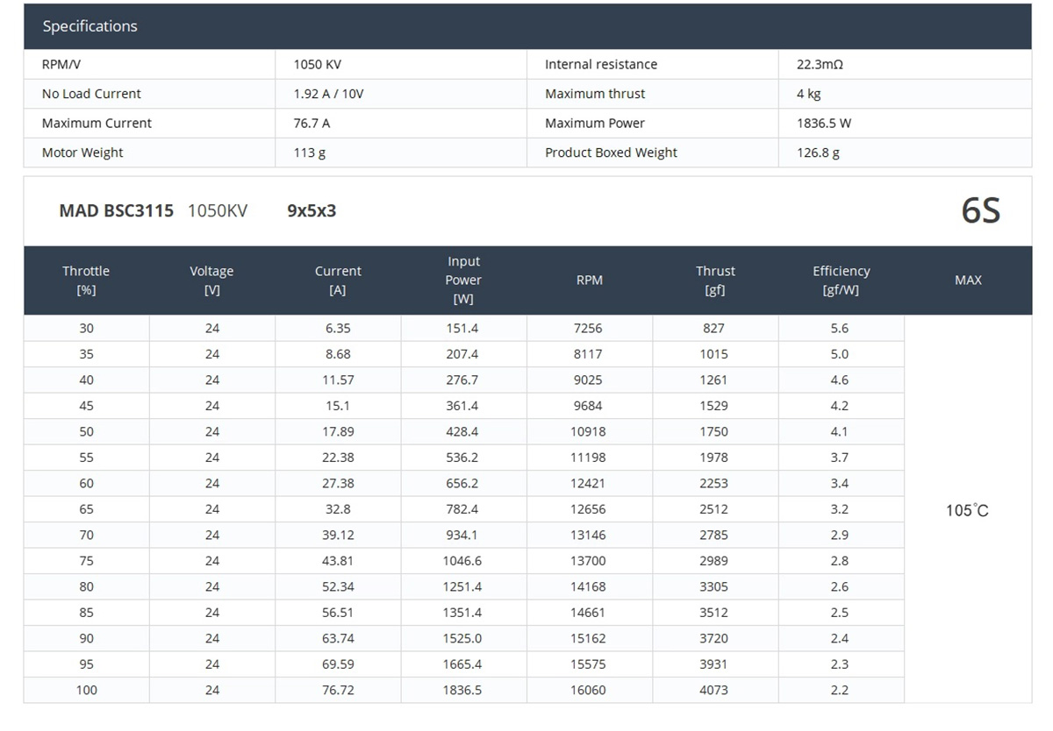This screenshot has height=731, width=1053.
Task: Click the Internal resistance label
Action: [600, 64]
